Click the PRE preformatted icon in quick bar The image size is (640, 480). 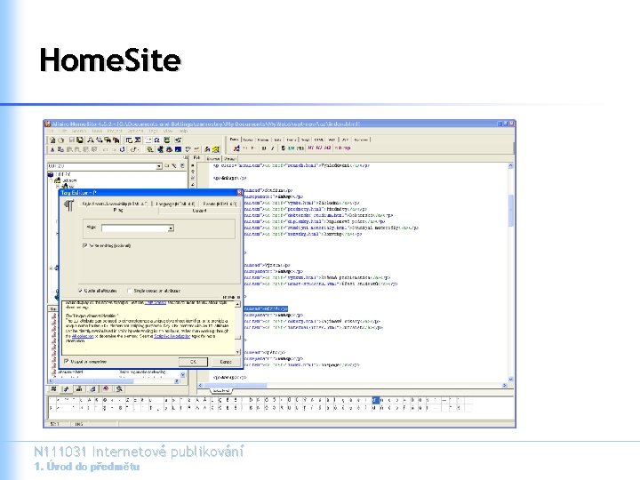[x=300, y=148]
